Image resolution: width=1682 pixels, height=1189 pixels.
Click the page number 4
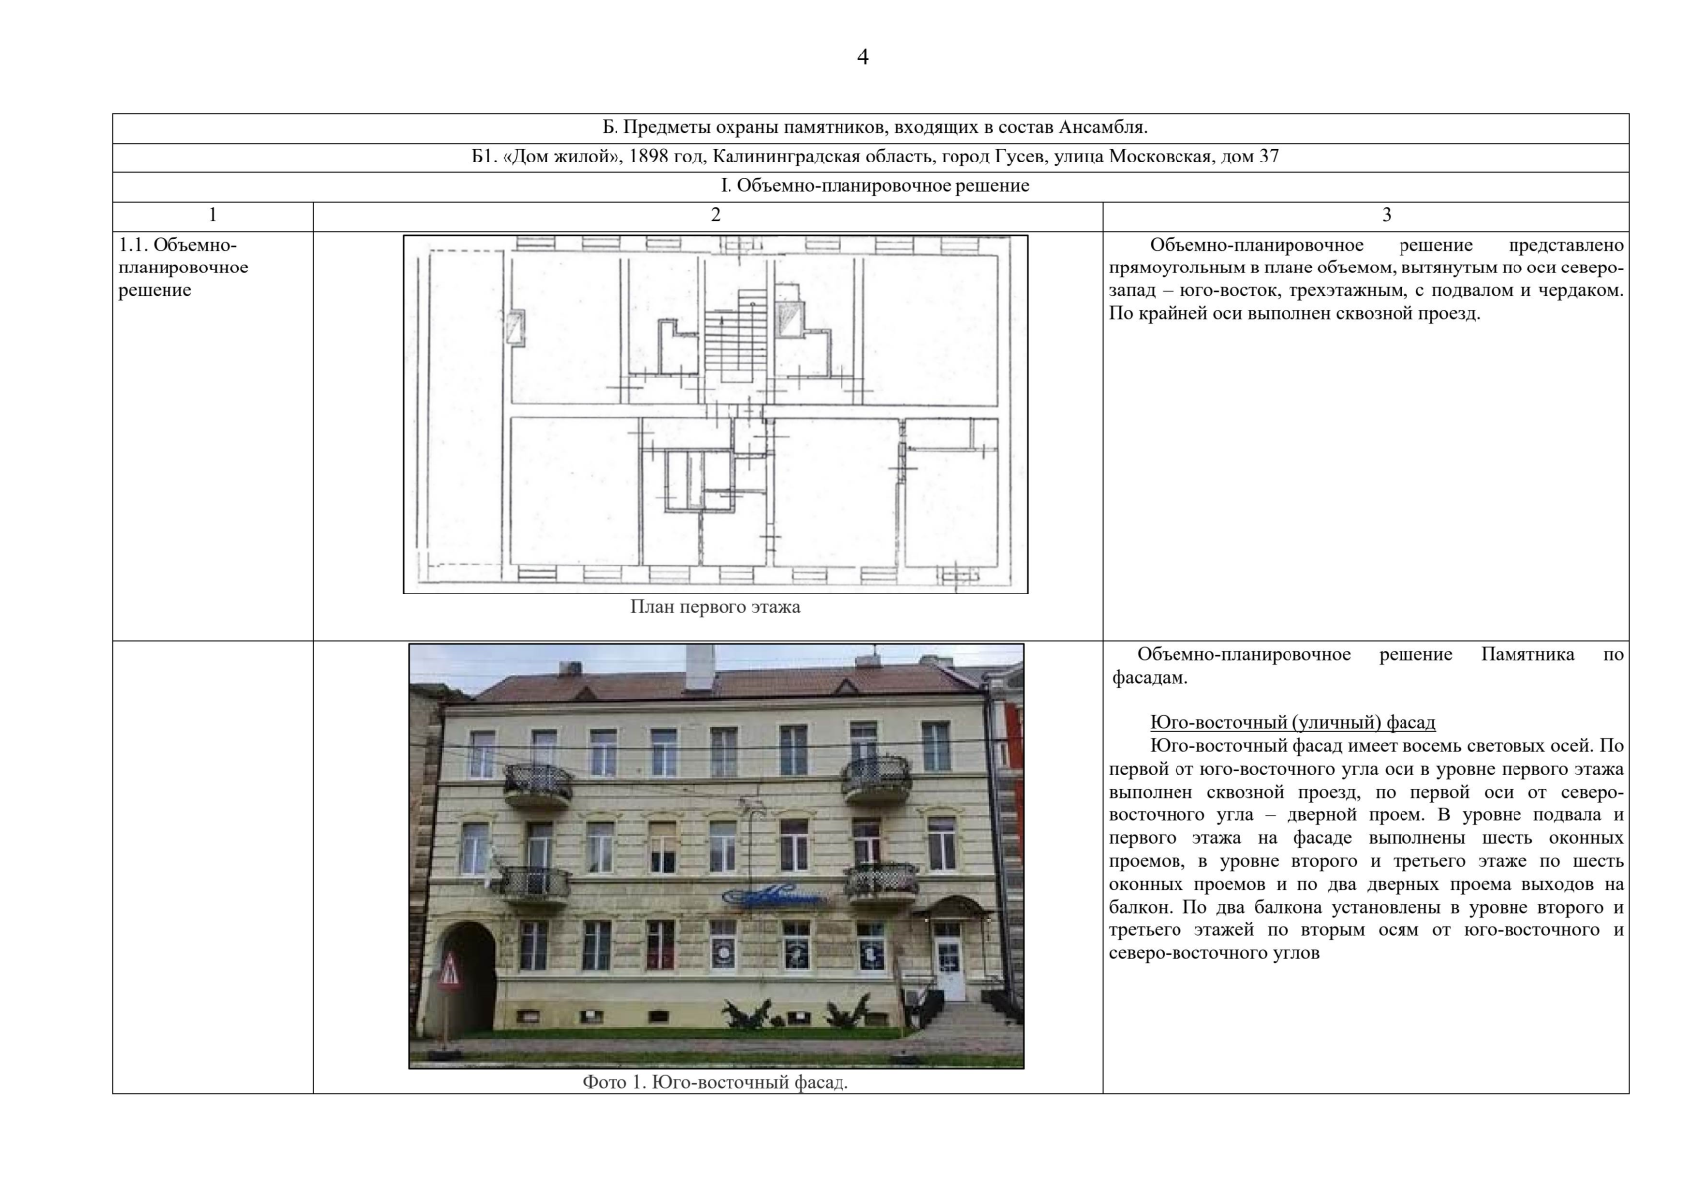(862, 57)
